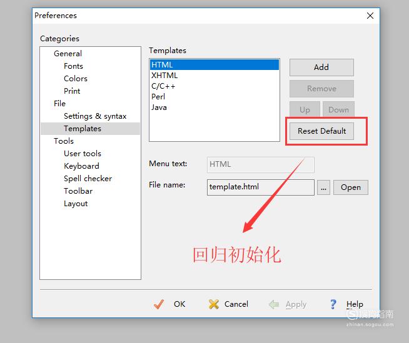Click the File name input field

click(x=261, y=187)
